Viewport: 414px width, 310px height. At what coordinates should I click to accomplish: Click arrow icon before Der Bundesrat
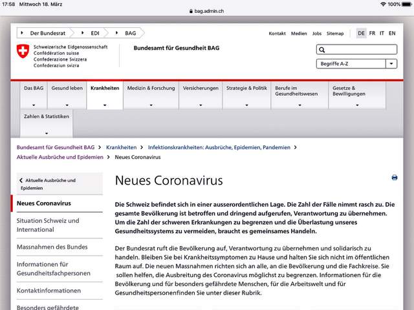(22, 33)
